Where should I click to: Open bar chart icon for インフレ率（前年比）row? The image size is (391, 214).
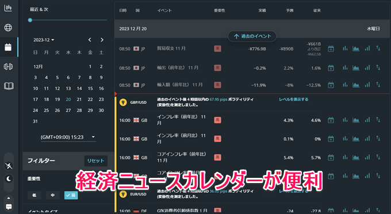click(345, 120)
